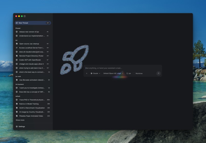Screen dimensions: 206x143
Task: Open the Claude agent dropdown
Action: (95, 73)
